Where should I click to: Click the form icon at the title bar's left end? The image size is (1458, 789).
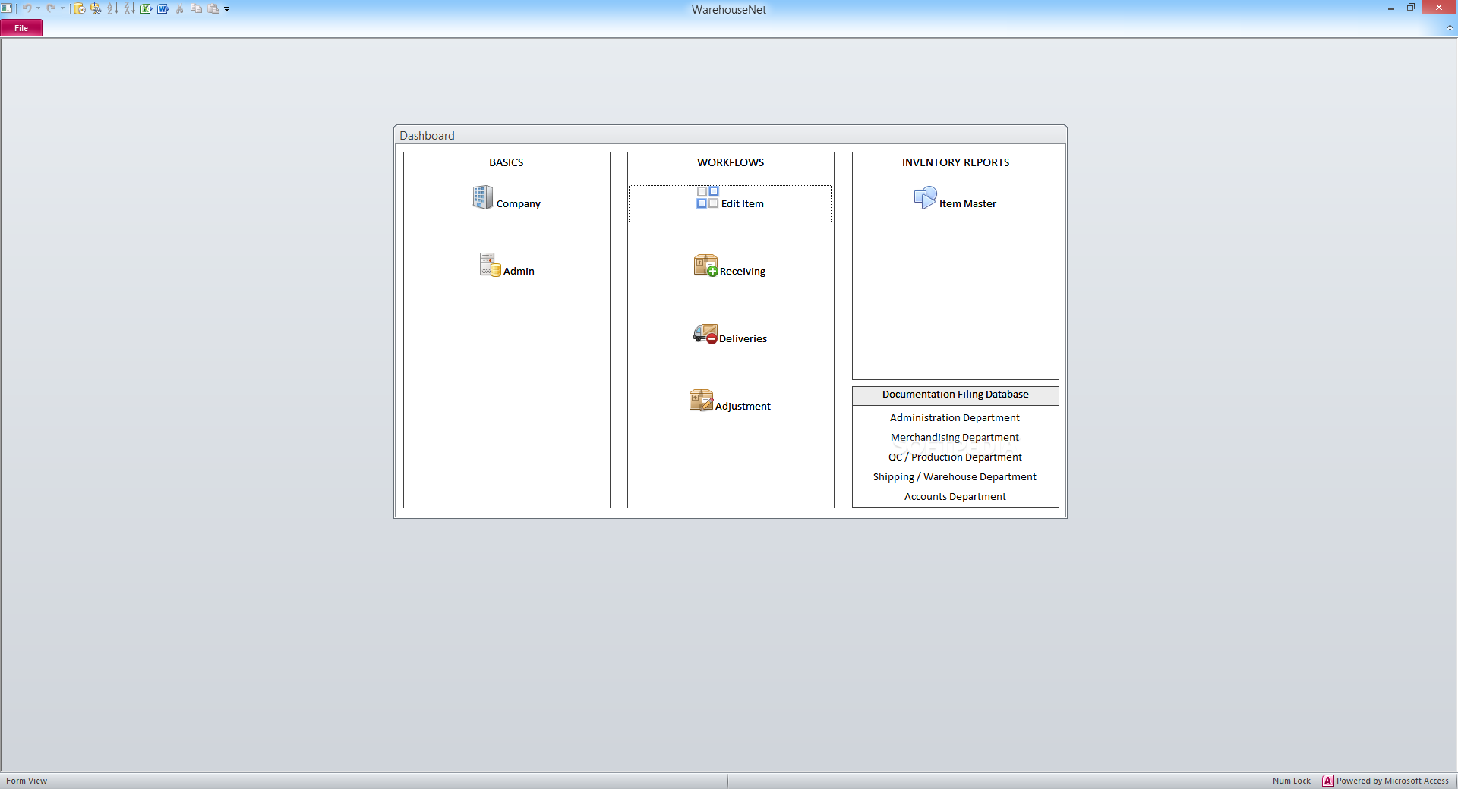click(6, 8)
